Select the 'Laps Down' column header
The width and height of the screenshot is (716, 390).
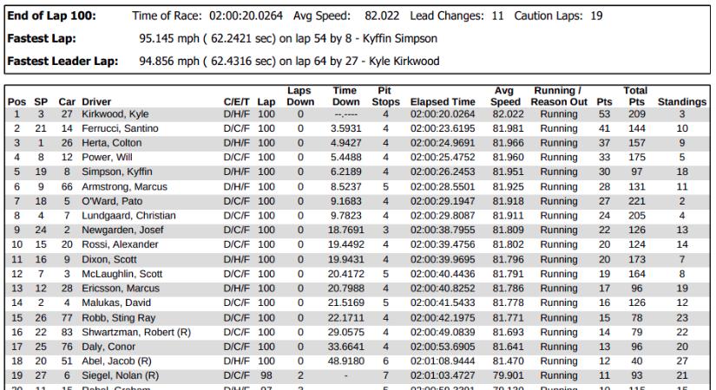300,96
